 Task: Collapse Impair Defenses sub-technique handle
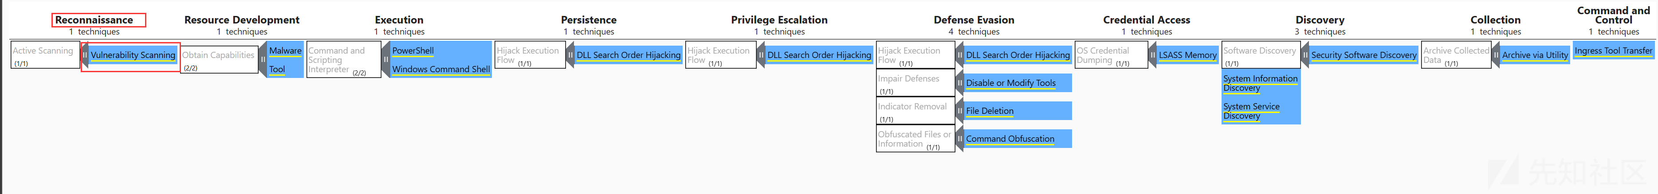(x=960, y=83)
